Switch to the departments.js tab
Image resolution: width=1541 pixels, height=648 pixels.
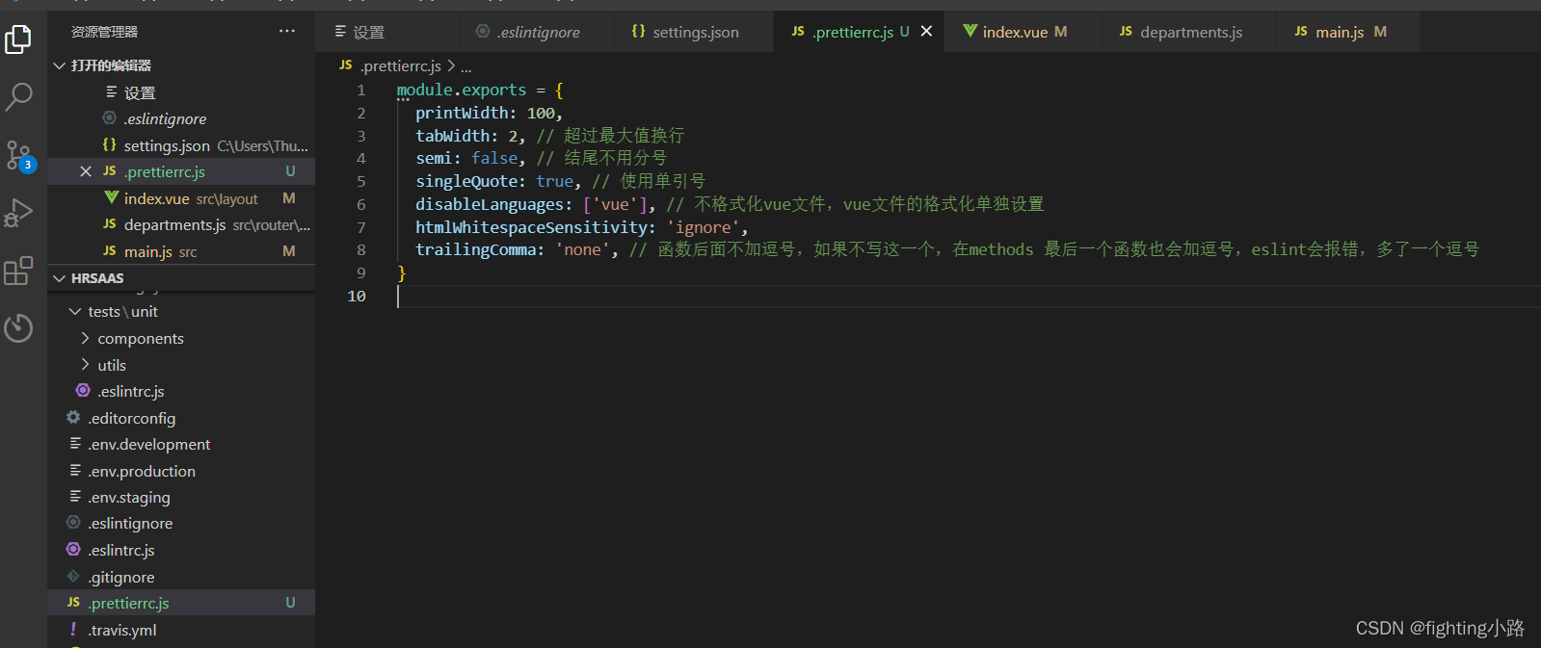(1188, 32)
